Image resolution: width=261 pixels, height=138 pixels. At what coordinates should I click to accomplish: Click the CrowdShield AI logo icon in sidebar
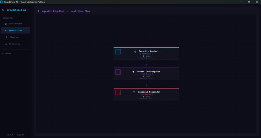[x=3, y=10]
